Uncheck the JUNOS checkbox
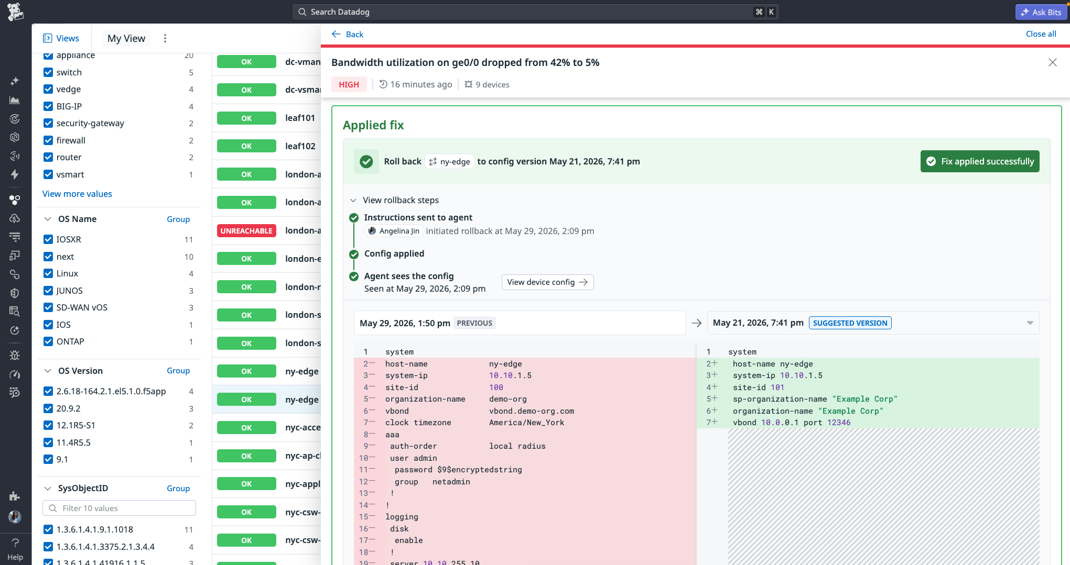Screen dimensions: 1070x565 click(48, 291)
